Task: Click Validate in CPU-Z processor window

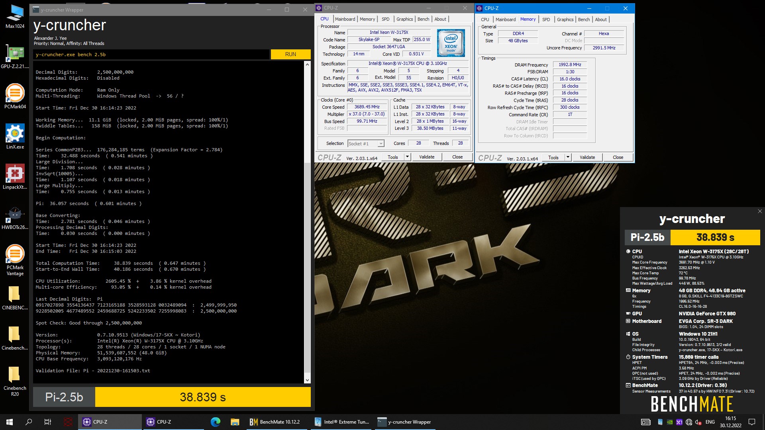Action: click(427, 157)
